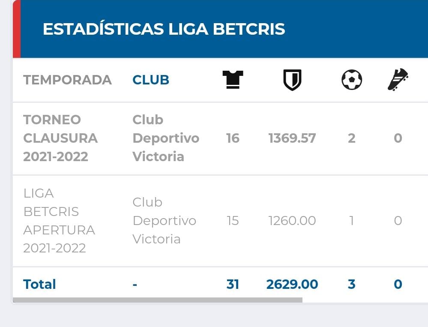Click the Total row label
The height and width of the screenshot is (327, 428).
(x=39, y=284)
